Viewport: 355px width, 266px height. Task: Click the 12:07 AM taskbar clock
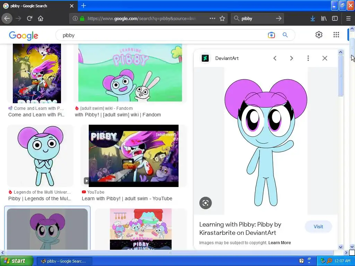(x=342, y=261)
